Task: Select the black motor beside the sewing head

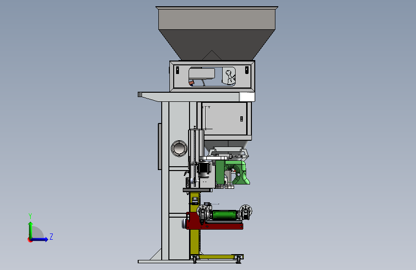Action: coord(204,169)
